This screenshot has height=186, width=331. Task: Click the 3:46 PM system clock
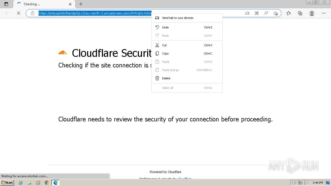coord(318,183)
